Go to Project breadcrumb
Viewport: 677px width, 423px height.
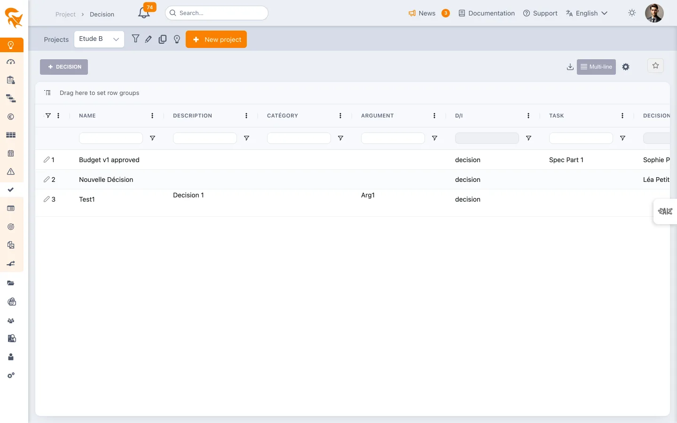(x=65, y=15)
